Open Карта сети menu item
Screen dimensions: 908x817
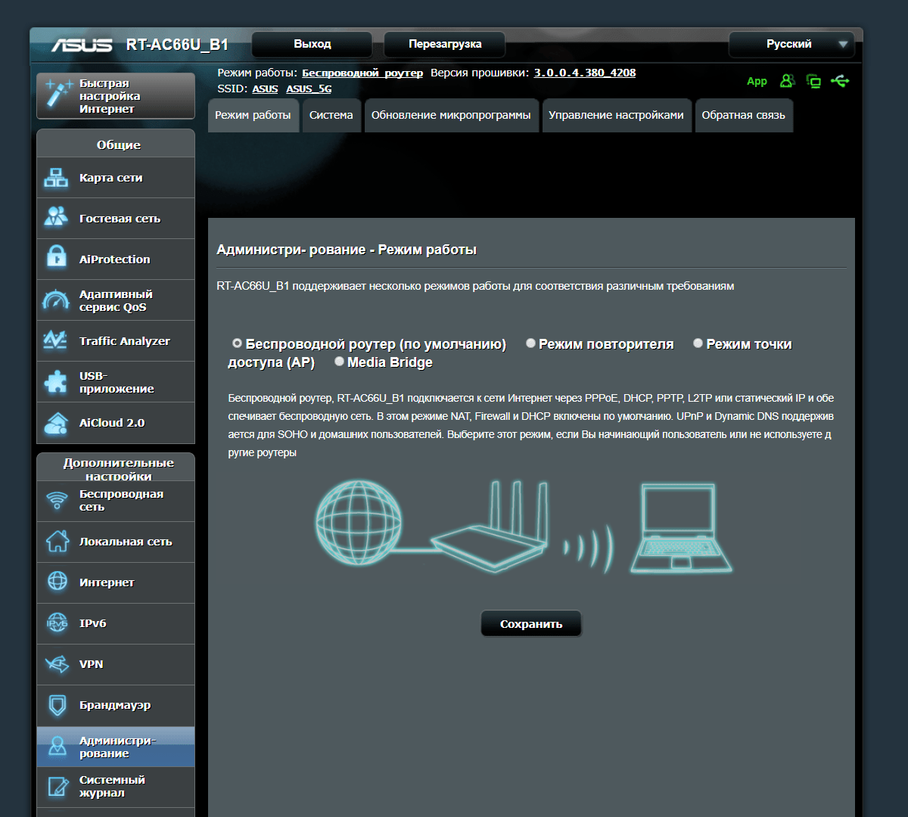coord(116,178)
